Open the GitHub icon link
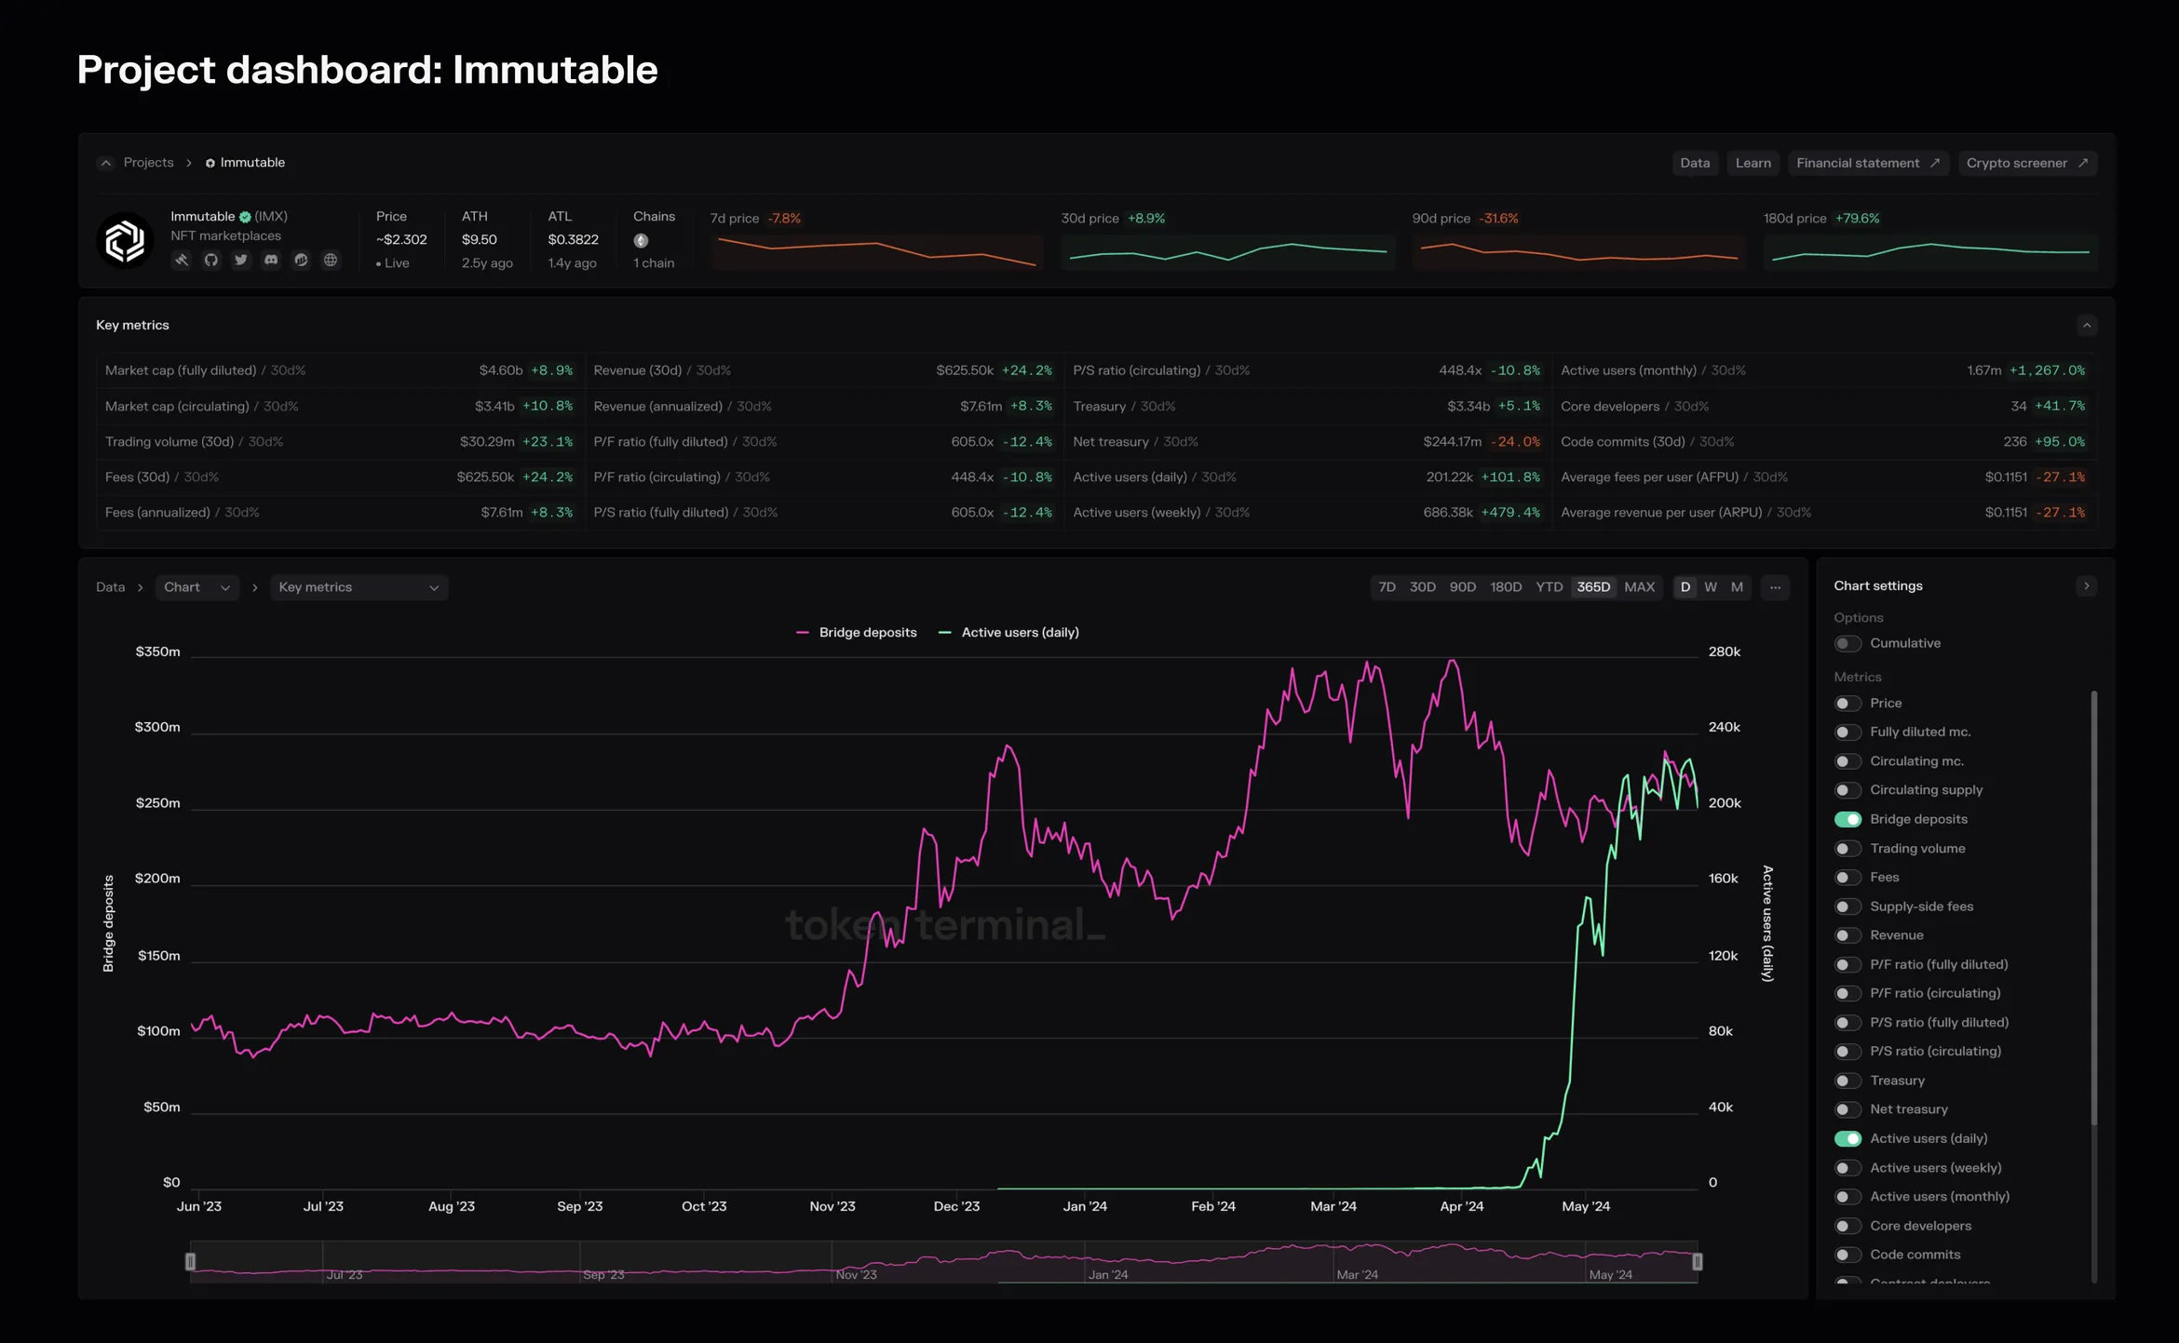The image size is (2179, 1343). pyautogui.click(x=211, y=261)
